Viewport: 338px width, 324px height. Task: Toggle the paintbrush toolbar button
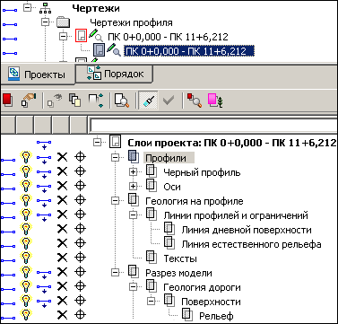click(148, 101)
